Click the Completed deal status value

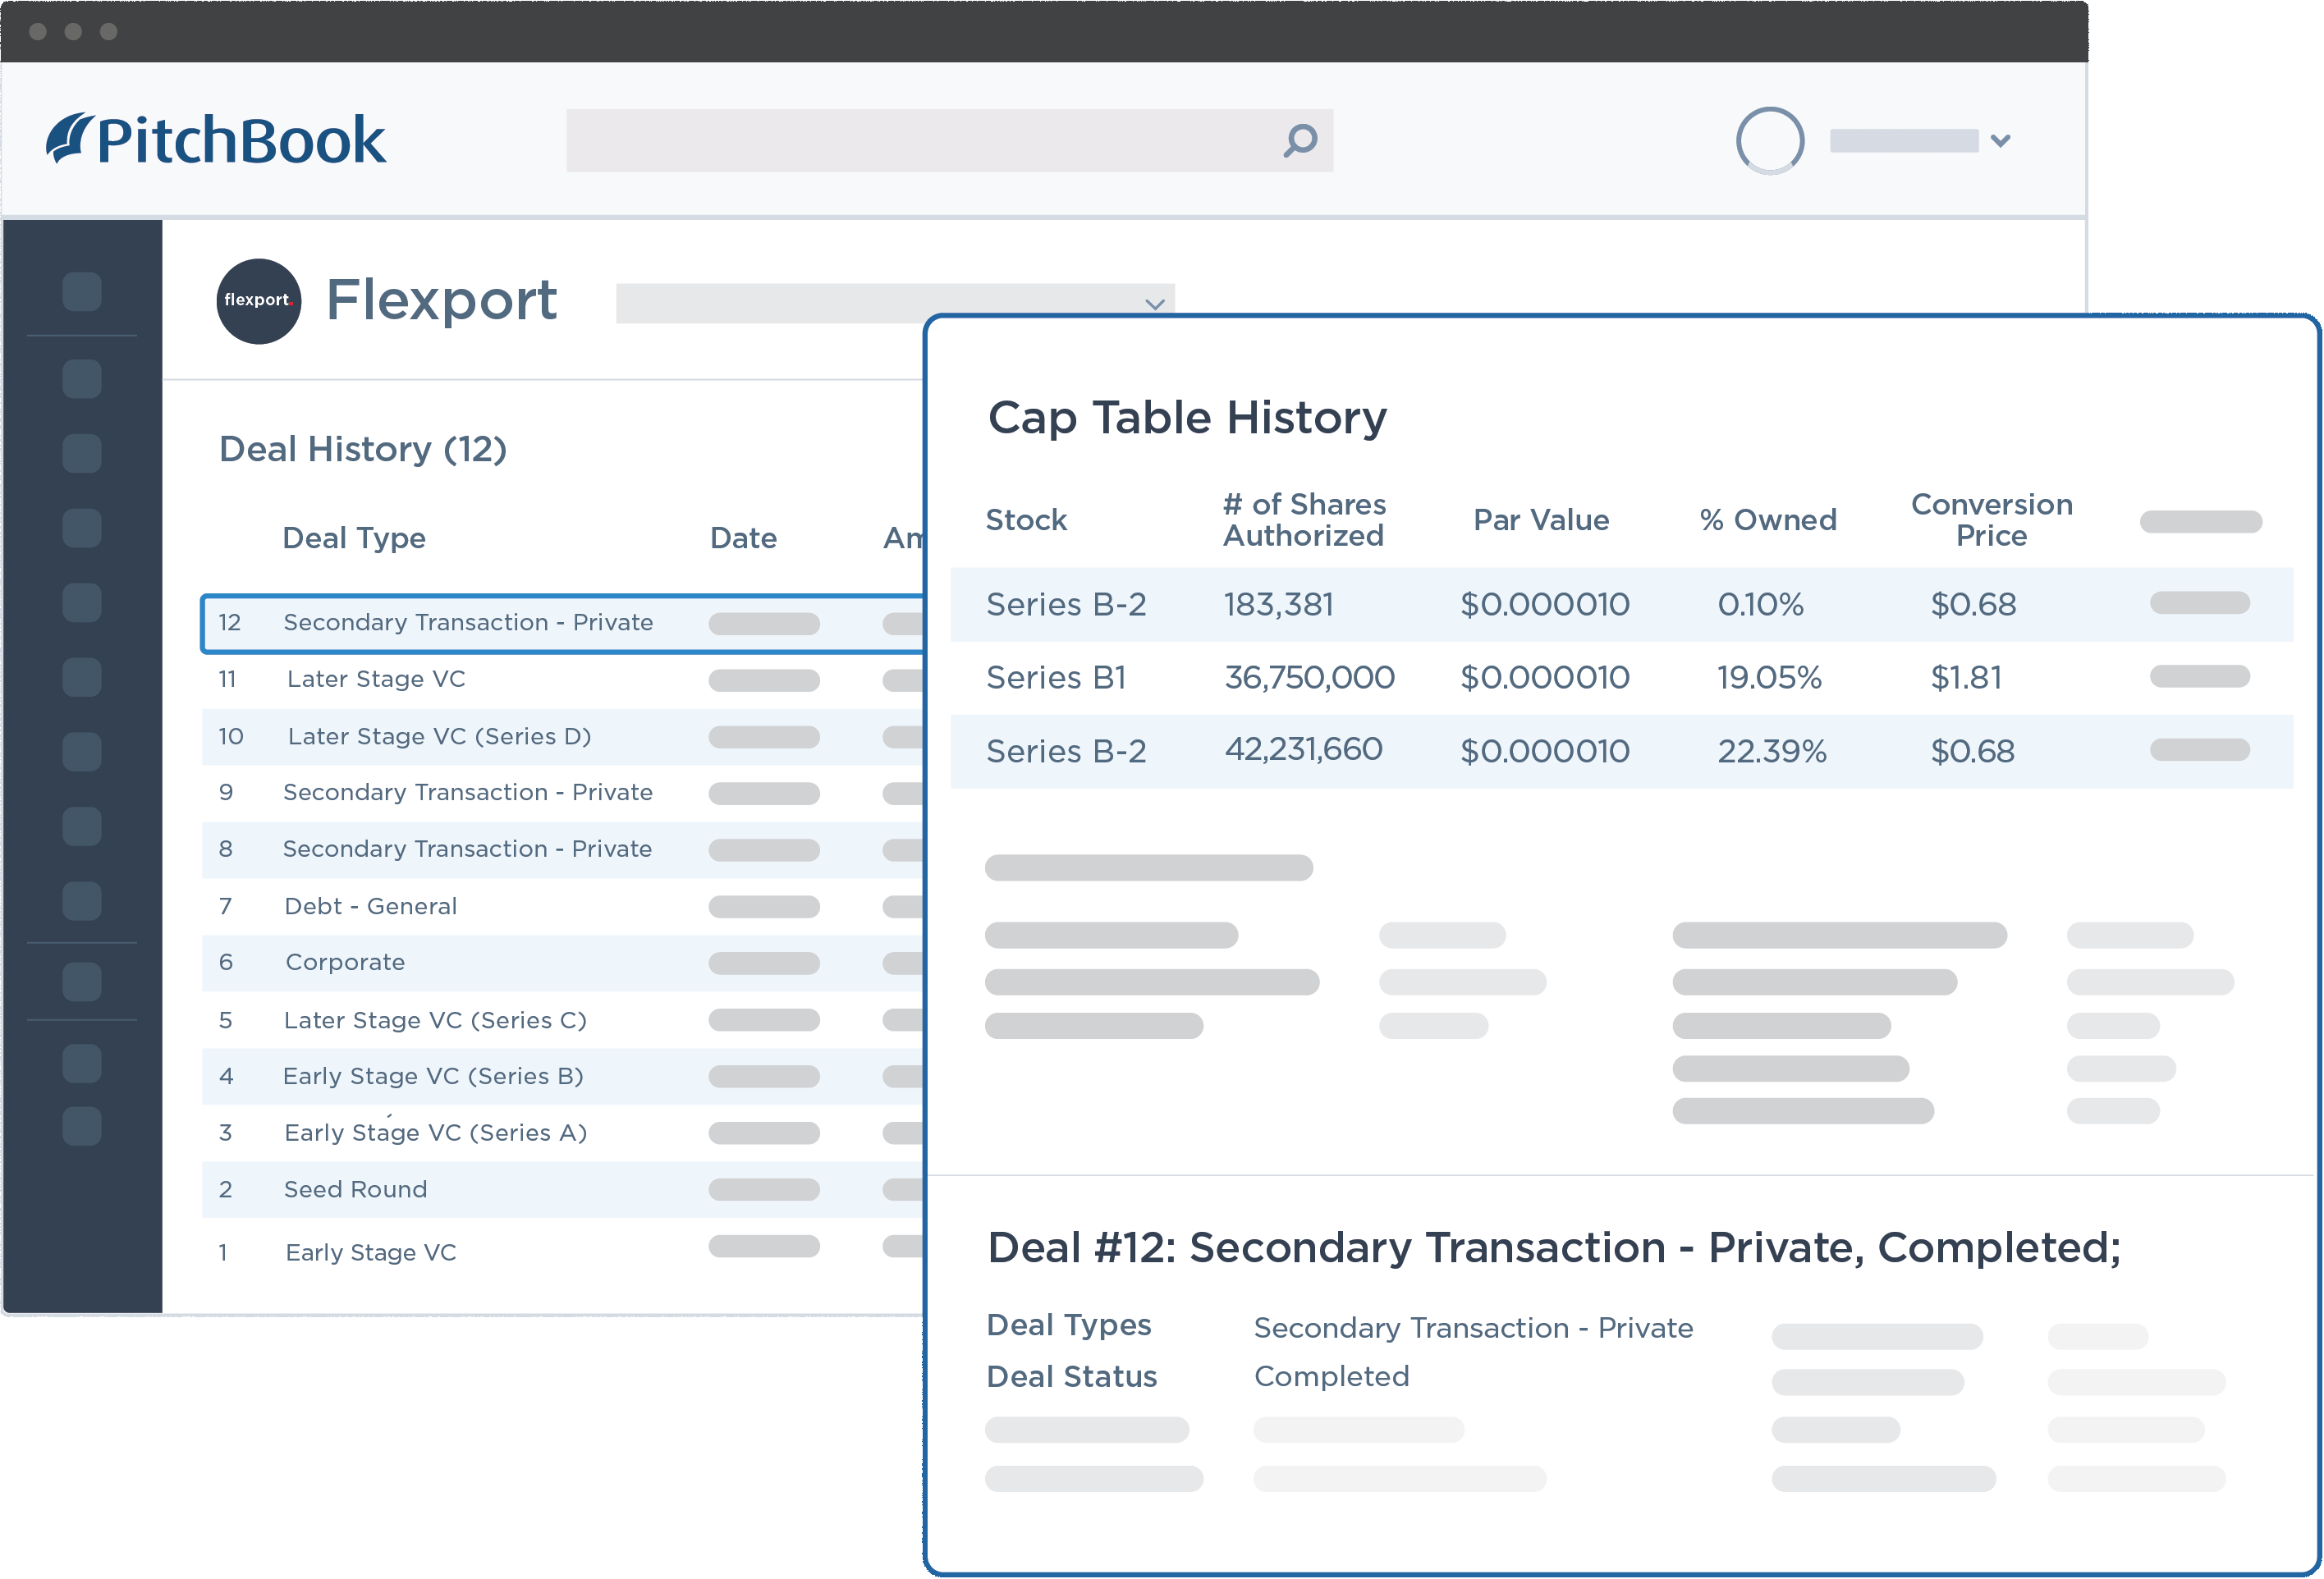click(1331, 1377)
